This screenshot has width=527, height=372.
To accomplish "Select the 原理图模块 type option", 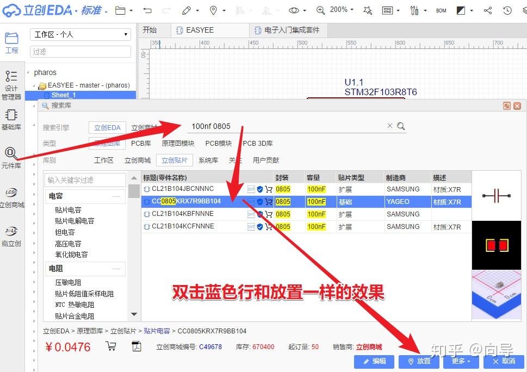I will (x=178, y=144).
